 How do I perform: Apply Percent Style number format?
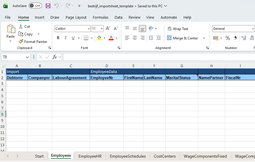[227, 38]
